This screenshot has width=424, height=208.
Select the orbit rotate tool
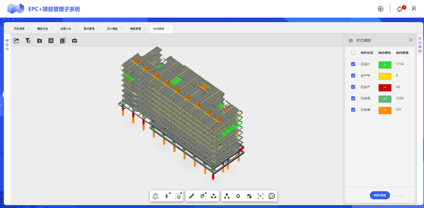coord(155,196)
